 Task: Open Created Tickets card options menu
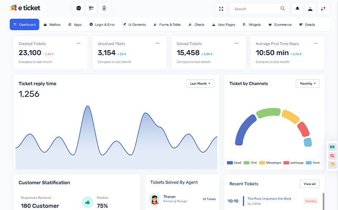79,43
